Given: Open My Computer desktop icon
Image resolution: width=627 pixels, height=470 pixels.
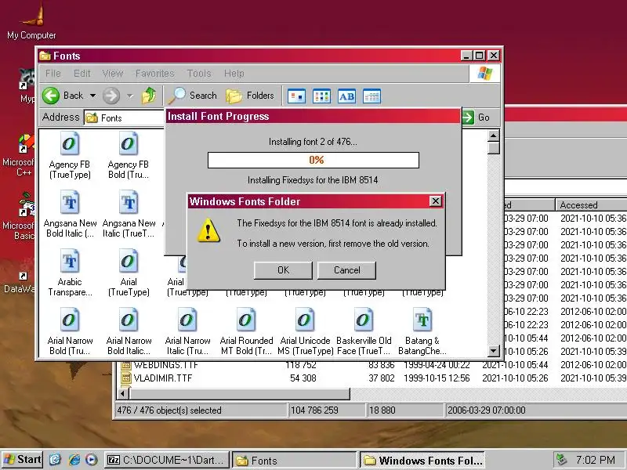Looking at the screenshot, I should 31,21.
